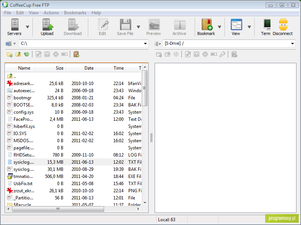The height and width of the screenshot is (225, 301).
Task: Refresh the local file list
Action: pos(26,55)
